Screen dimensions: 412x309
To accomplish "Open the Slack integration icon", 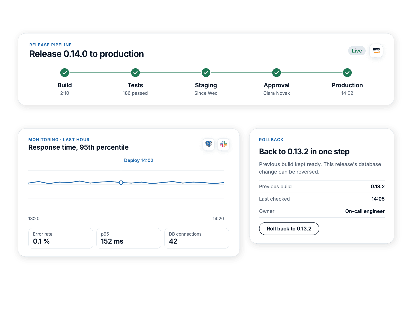I will (x=224, y=144).
